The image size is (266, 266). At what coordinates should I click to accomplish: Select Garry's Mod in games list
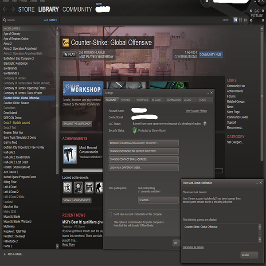[x=10, y=142]
